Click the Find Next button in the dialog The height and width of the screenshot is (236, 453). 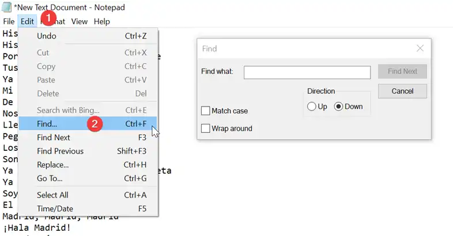click(402, 71)
